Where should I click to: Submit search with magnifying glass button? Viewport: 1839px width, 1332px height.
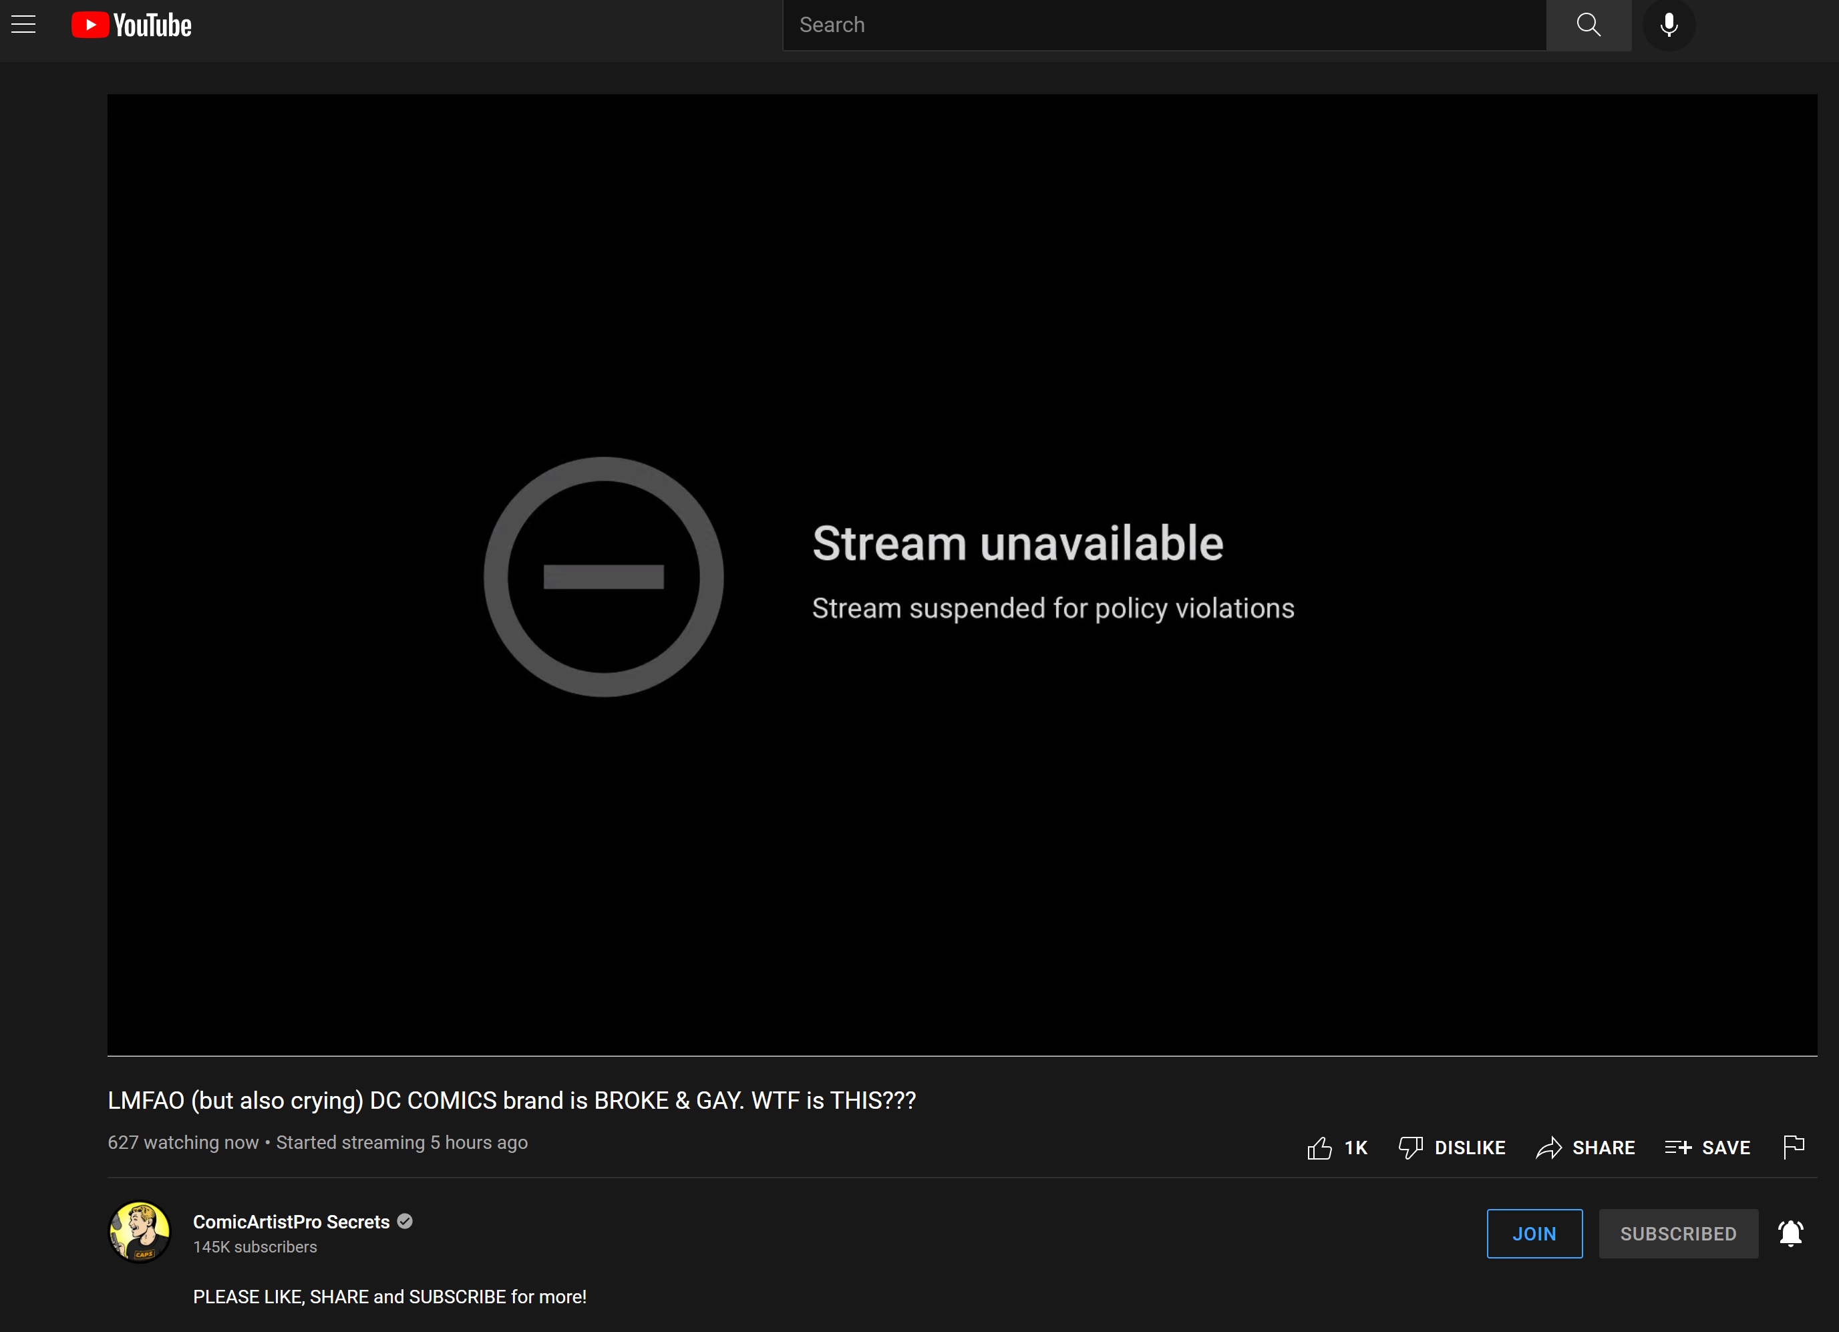[x=1589, y=25]
